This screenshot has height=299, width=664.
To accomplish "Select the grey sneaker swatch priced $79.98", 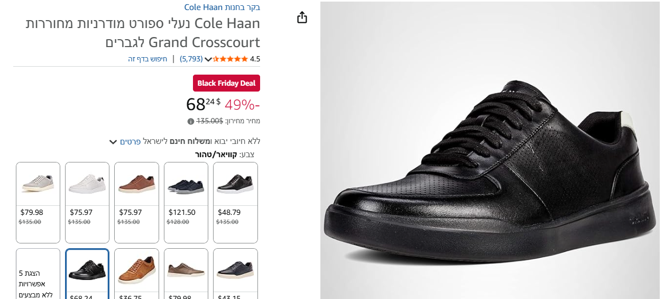I will (x=38, y=202).
